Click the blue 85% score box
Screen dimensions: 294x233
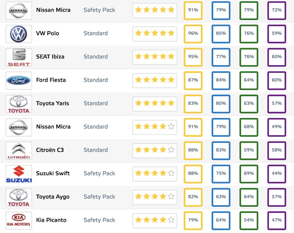click(221, 33)
